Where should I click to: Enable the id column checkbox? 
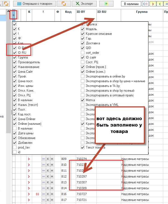[x=15, y=152]
